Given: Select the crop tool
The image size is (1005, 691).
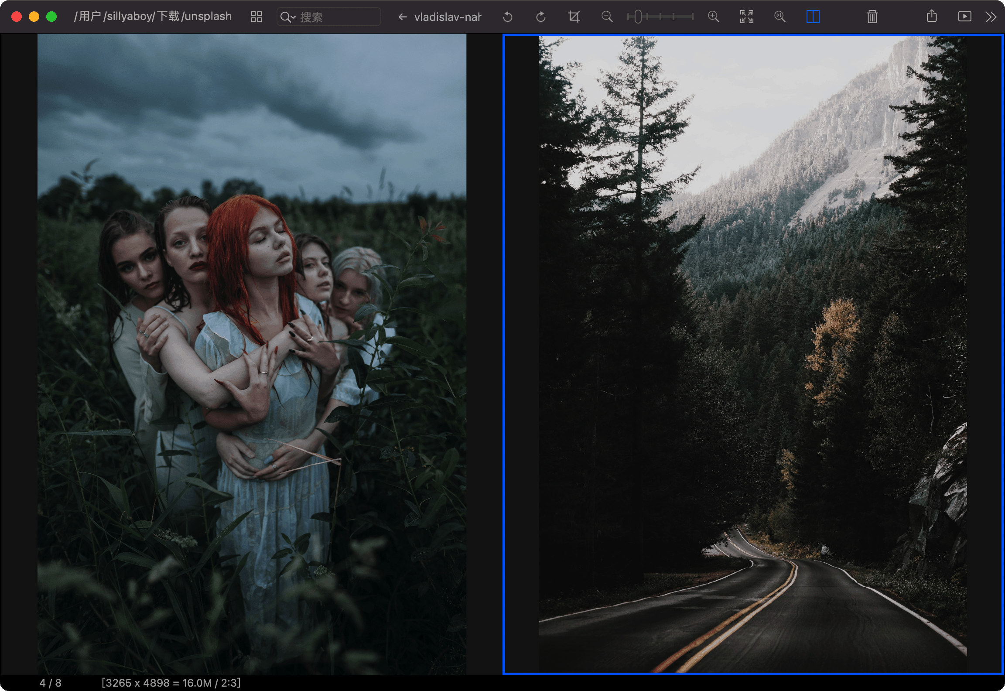Looking at the screenshot, I should pos(574,17).
